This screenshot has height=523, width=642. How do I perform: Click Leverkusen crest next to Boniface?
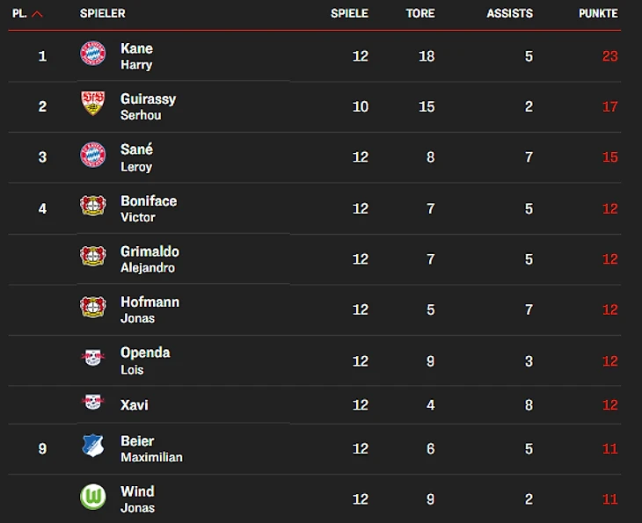[92, 206]
